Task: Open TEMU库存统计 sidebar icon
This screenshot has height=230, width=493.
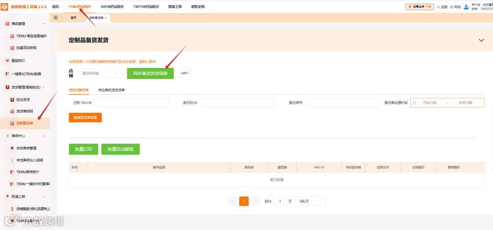Action: coord(12,172)
